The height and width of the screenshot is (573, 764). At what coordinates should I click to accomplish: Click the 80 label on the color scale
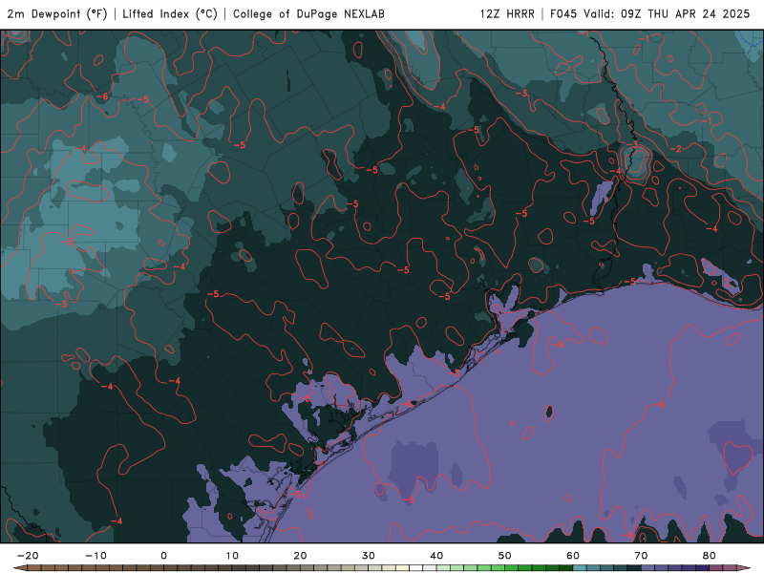(x=710, y=556)
